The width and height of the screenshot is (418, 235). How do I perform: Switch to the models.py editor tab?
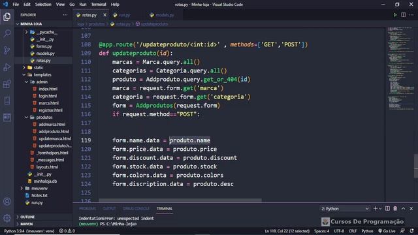click(x=165, y=15)
